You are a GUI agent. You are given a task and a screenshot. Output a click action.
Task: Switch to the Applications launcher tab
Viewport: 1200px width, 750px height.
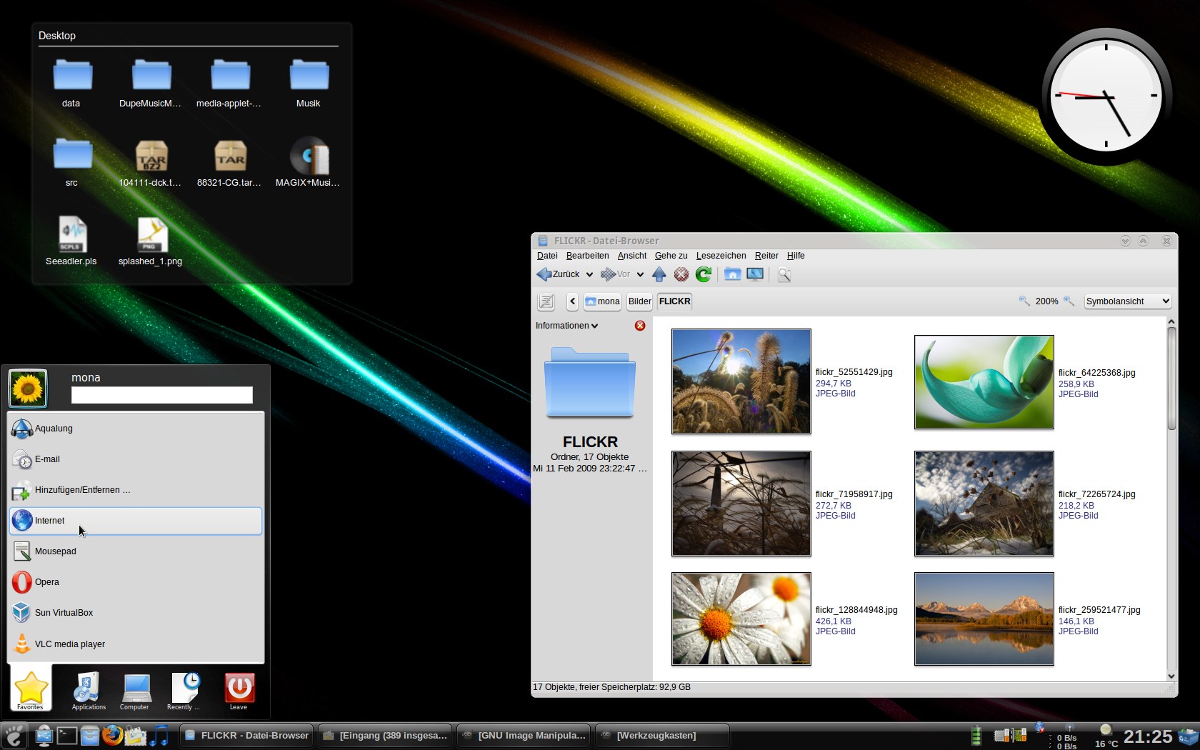[89, 691]
